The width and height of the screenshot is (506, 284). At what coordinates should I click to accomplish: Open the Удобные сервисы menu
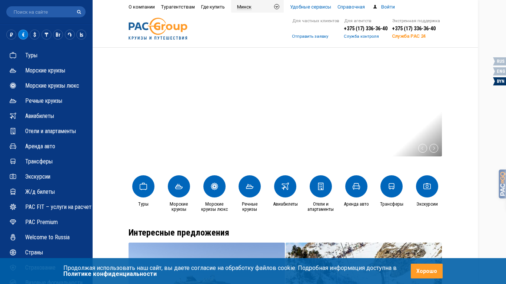click(310, 7)
